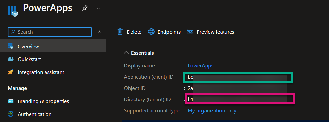The image size is (329, 122).
Task: Click the PowerApps page title
Action: [x=48, y=8]
